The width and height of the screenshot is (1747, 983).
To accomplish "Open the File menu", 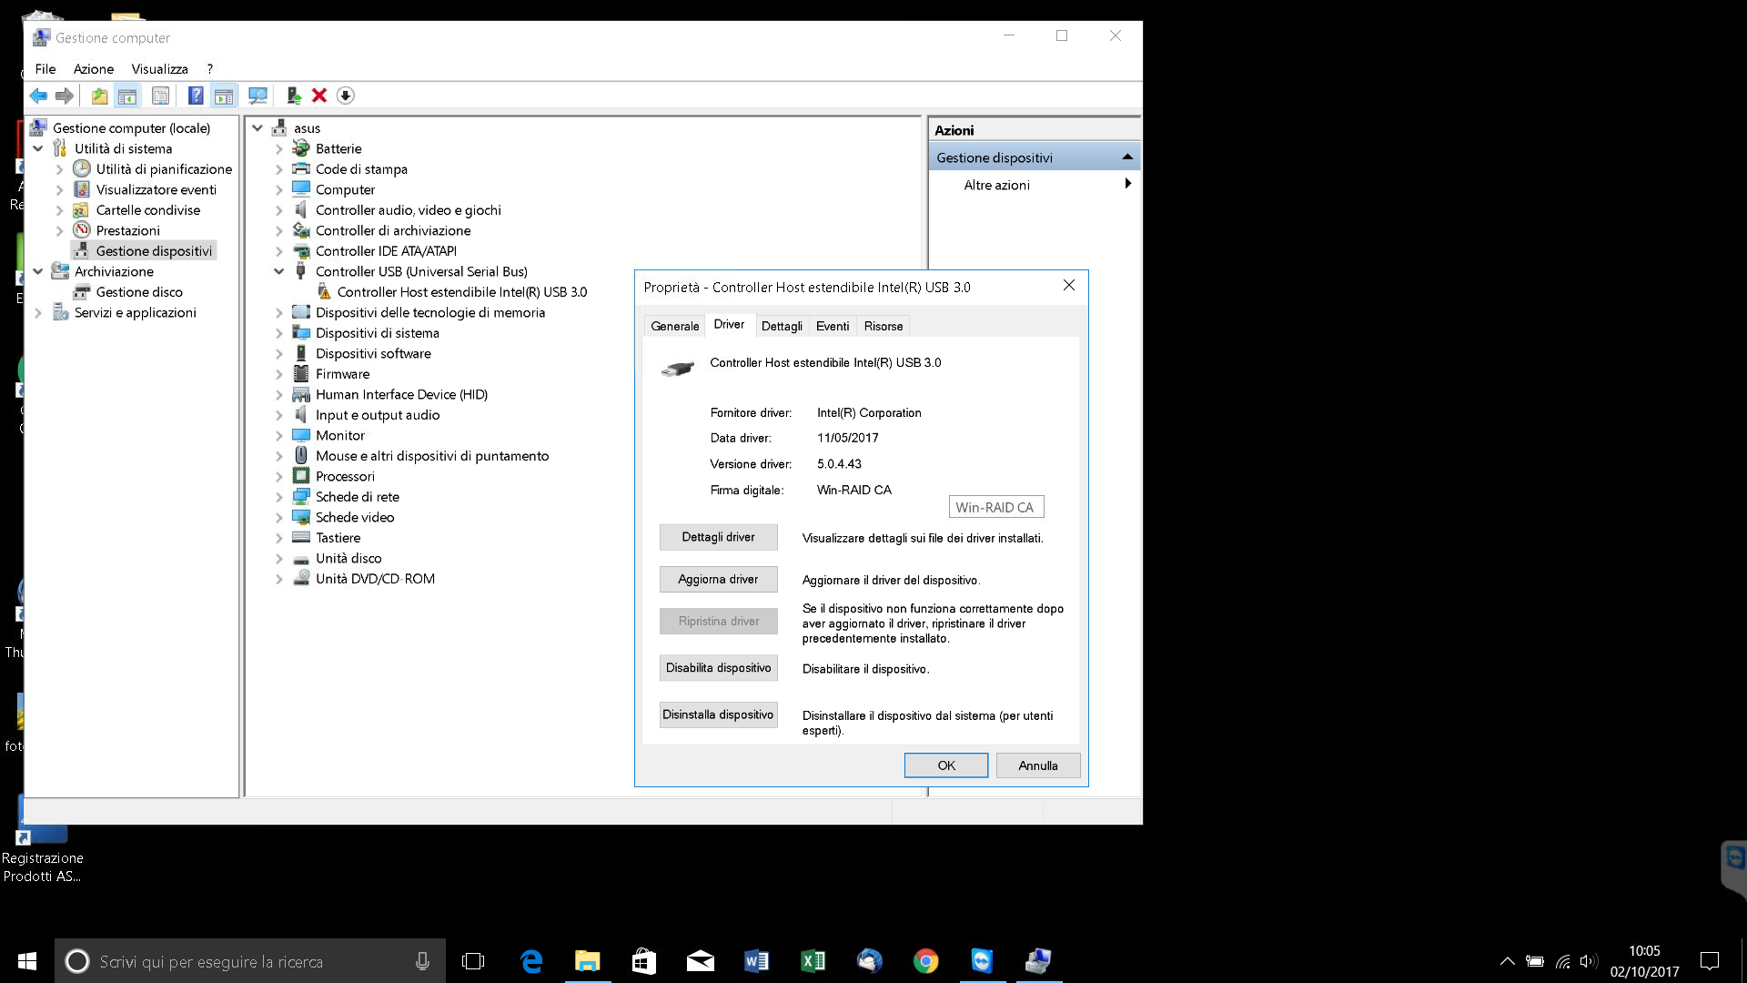I will click(45, 69).
